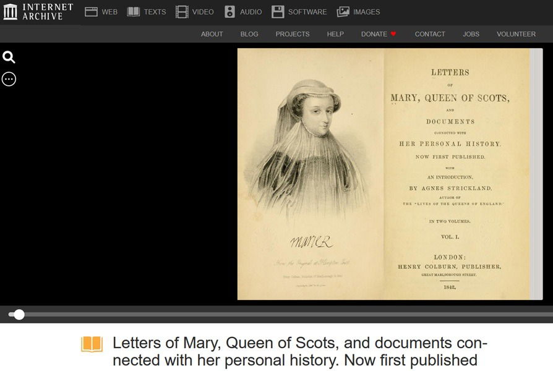View the Jobs page
The image size is (553, 371).
point(471,34)
